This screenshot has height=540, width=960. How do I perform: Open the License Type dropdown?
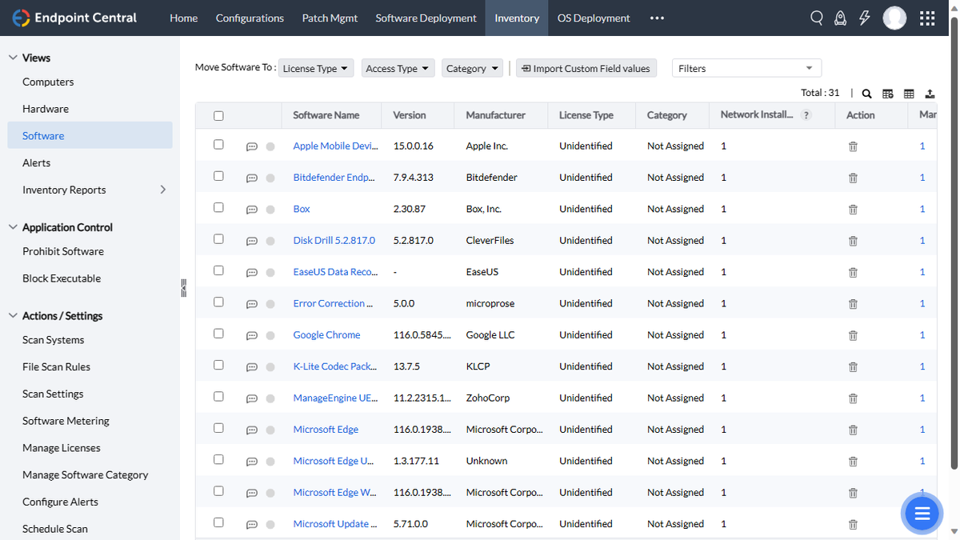coord(316,69)
